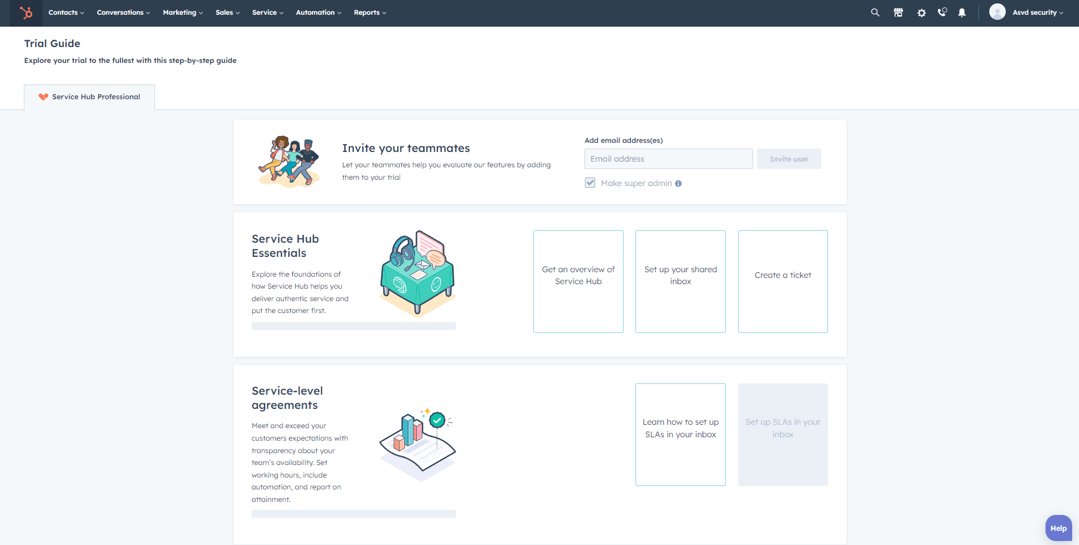Open the Create a ticket card
The width and height of the screenshot is (1079, 545).
pyautogui.click(x=783, y=281)
